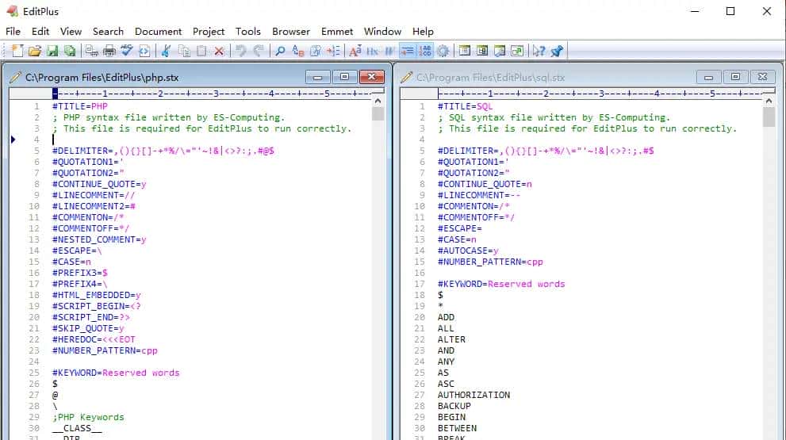This screenshot has height=440, width=786.
Task: Undo the last edit from toolbar
Action: pyautogui.click(x=241, y=51)
